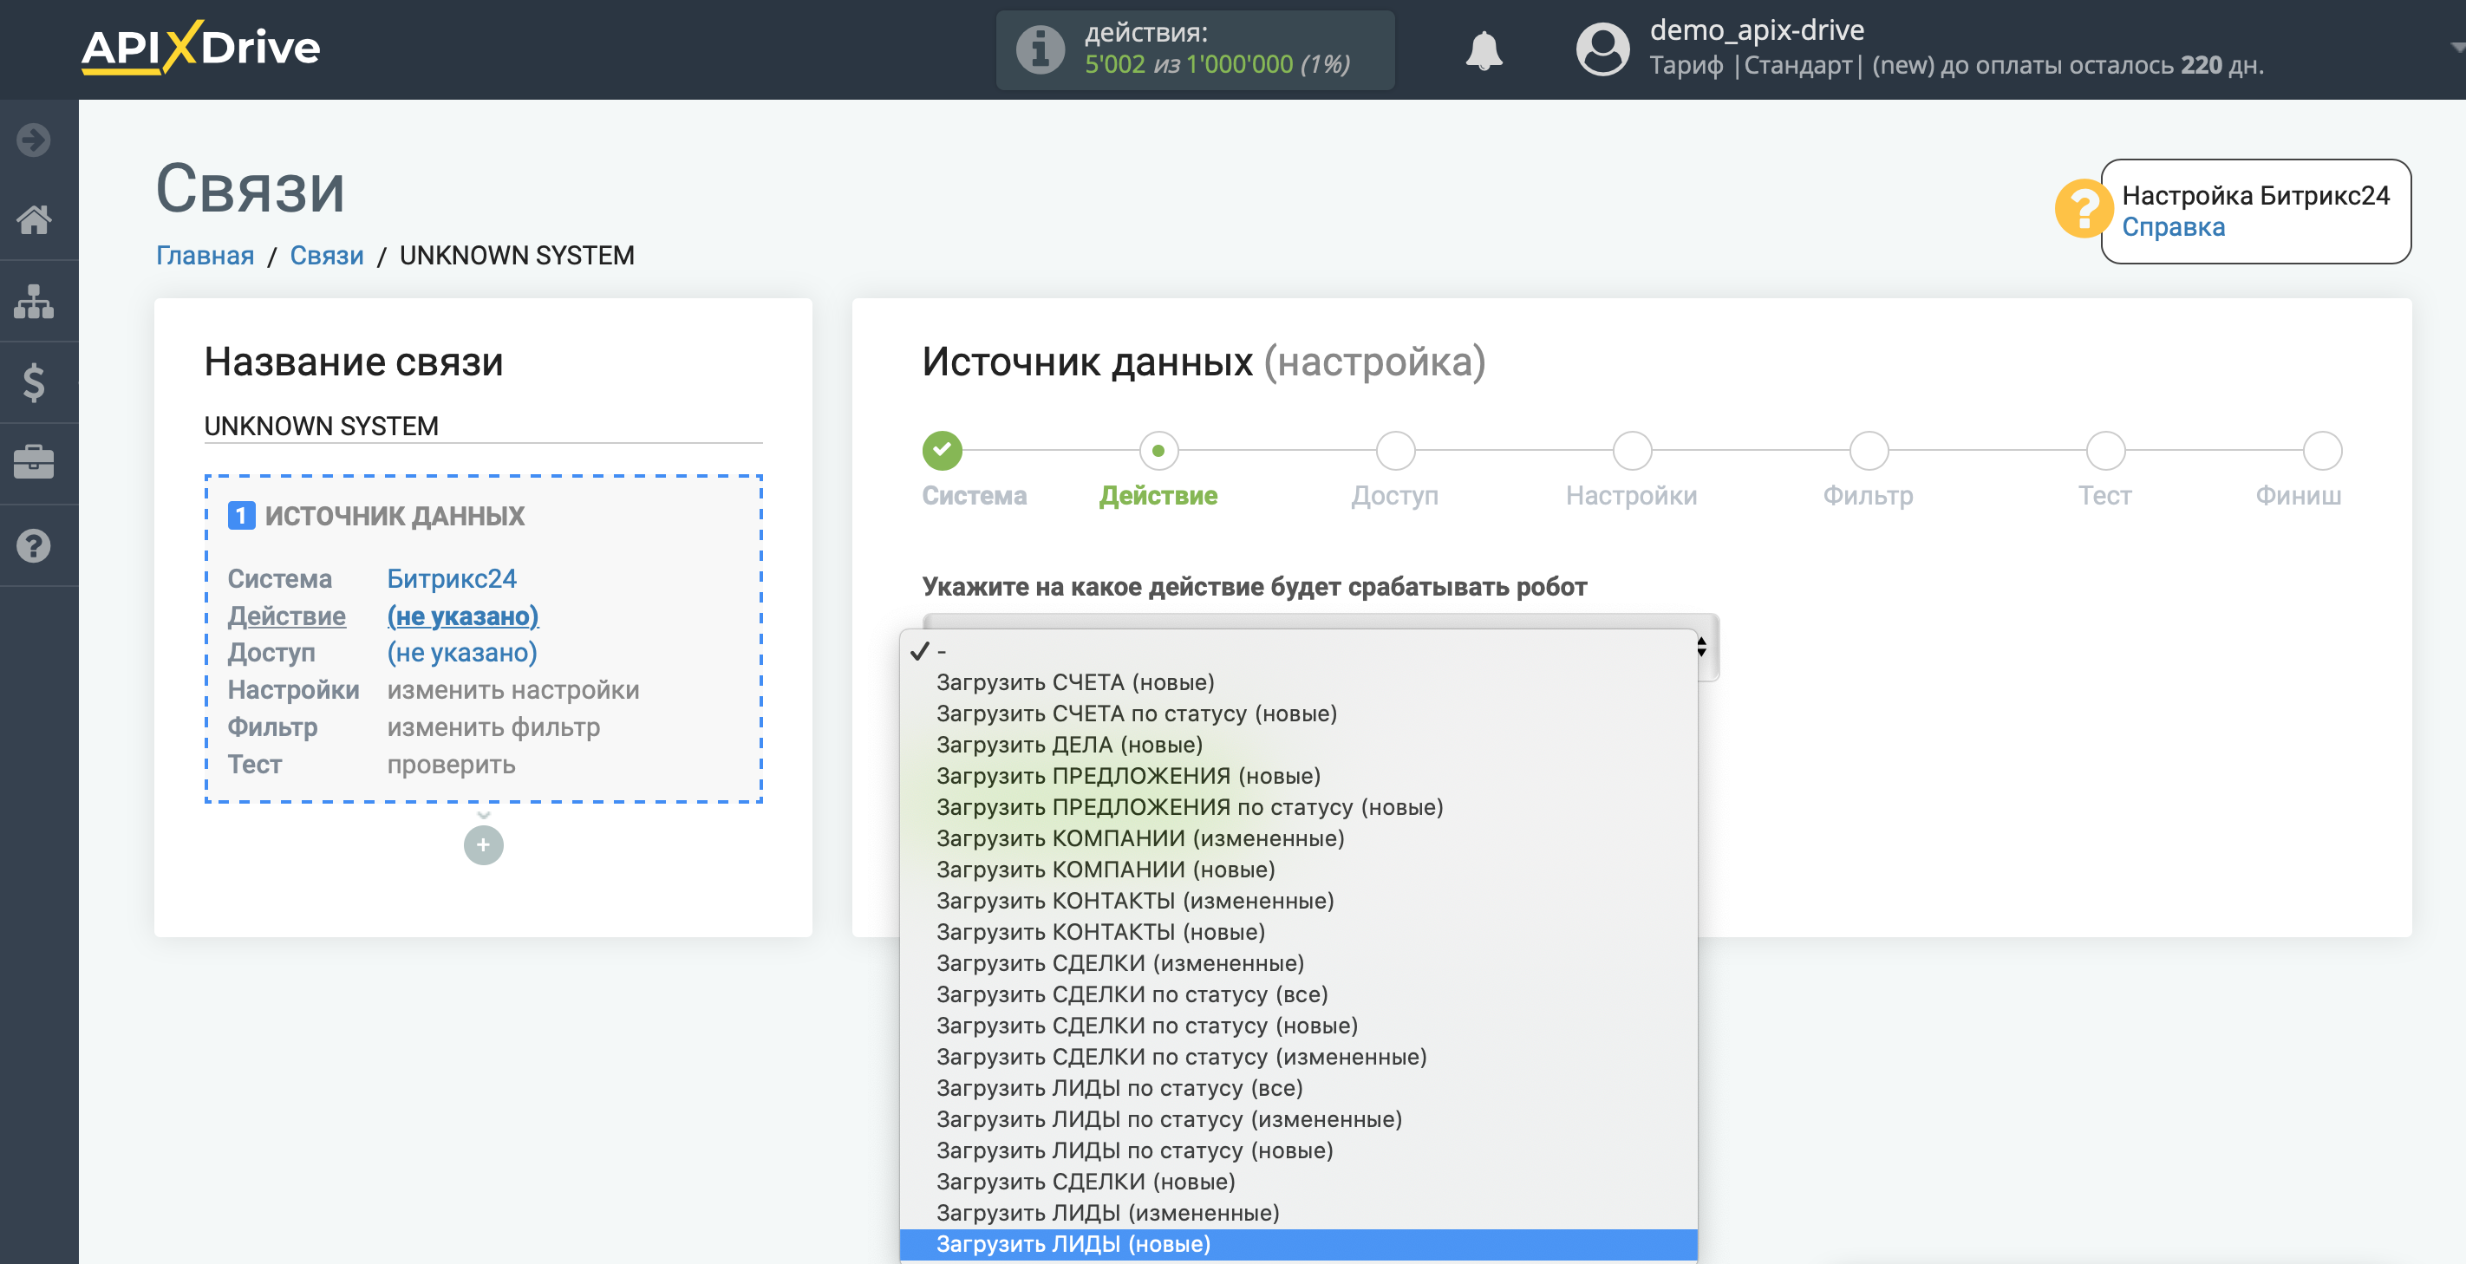The height and width of the screenshot is (1264, 2466).
Task: Click Действие label link in source block
Action: tap(286, 616)
